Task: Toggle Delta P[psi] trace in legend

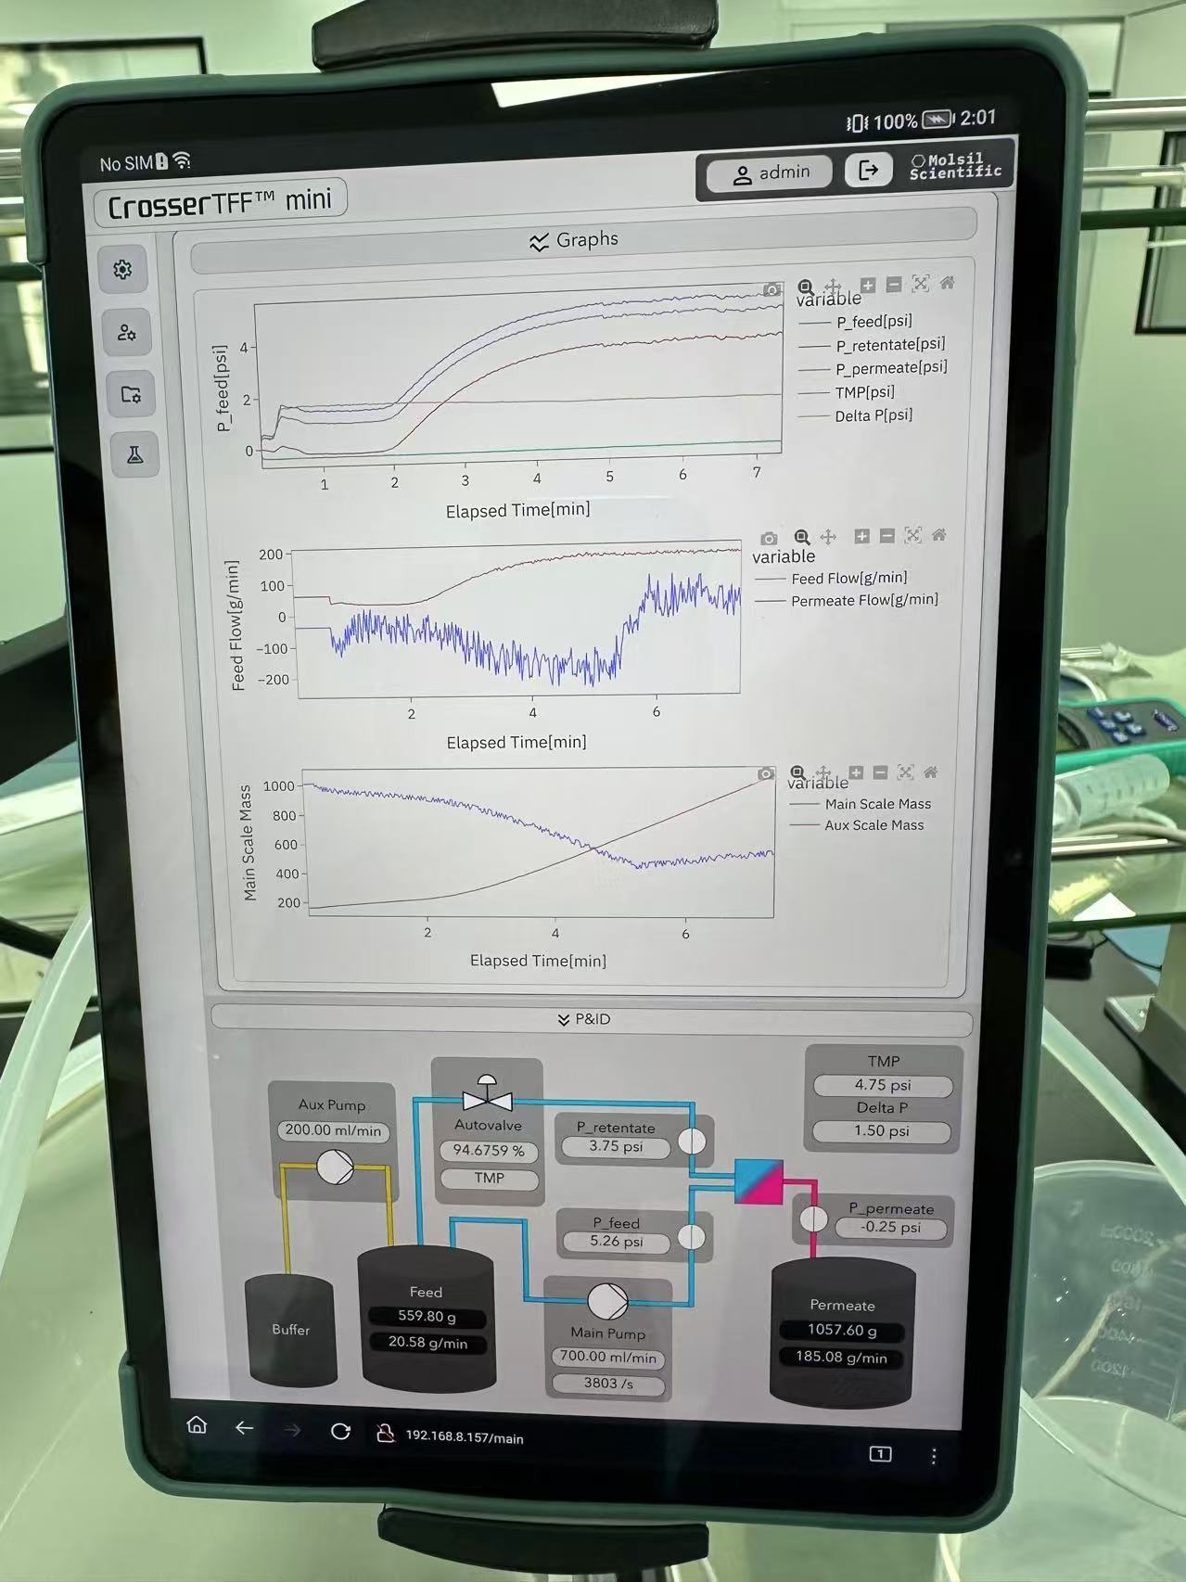Action: pos(856,415)
